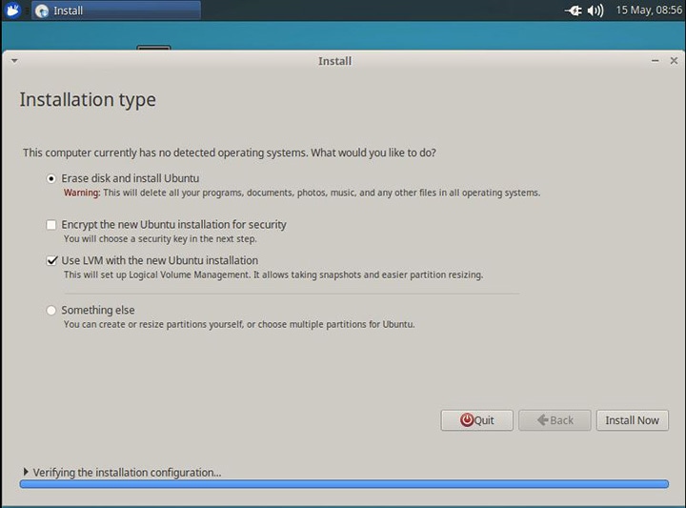686x508 pixels.
Task: Click the Installation type heading
Action: tap(88, 100)
